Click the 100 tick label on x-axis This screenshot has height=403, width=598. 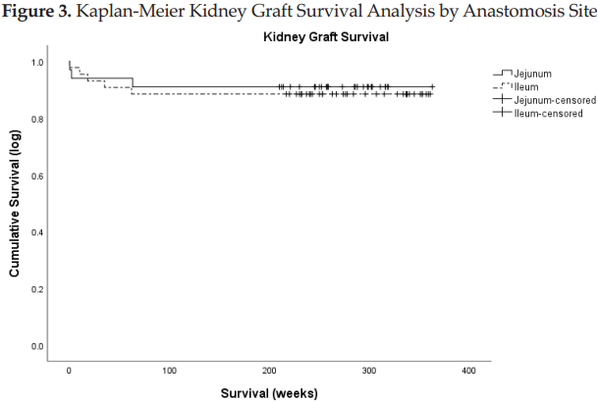point(168,371)
